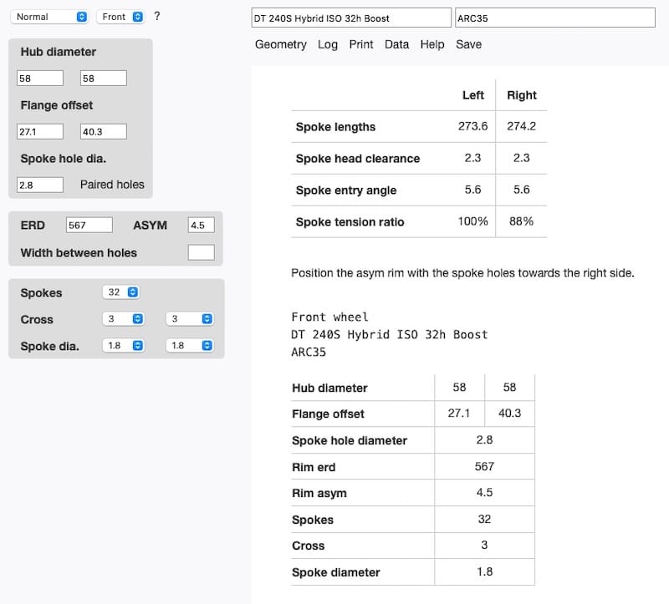669x604 pixels.
Task: Open the Geometry menu
Action: click(280, 44)
